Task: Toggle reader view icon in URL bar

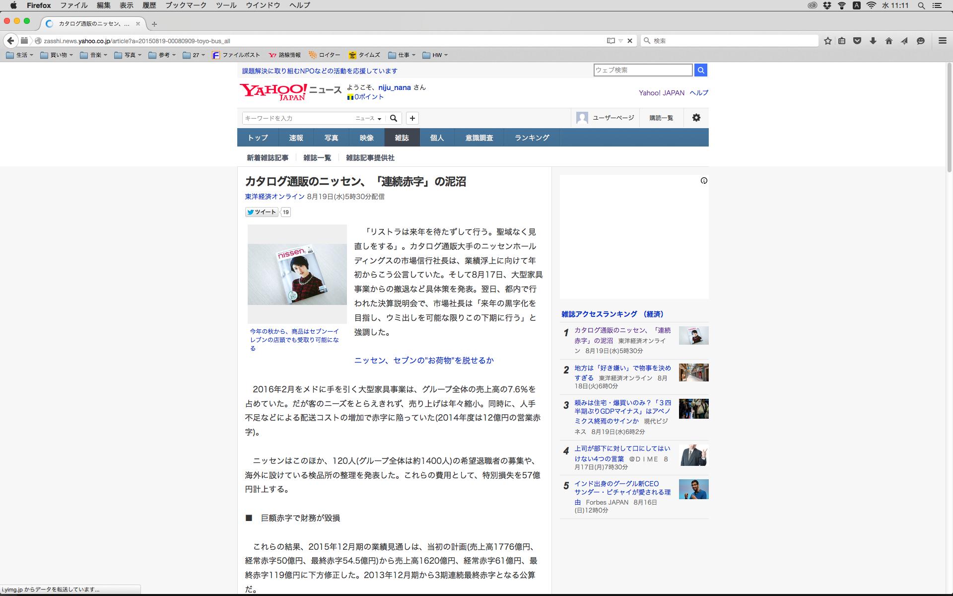Action: (x=611, y=41)
